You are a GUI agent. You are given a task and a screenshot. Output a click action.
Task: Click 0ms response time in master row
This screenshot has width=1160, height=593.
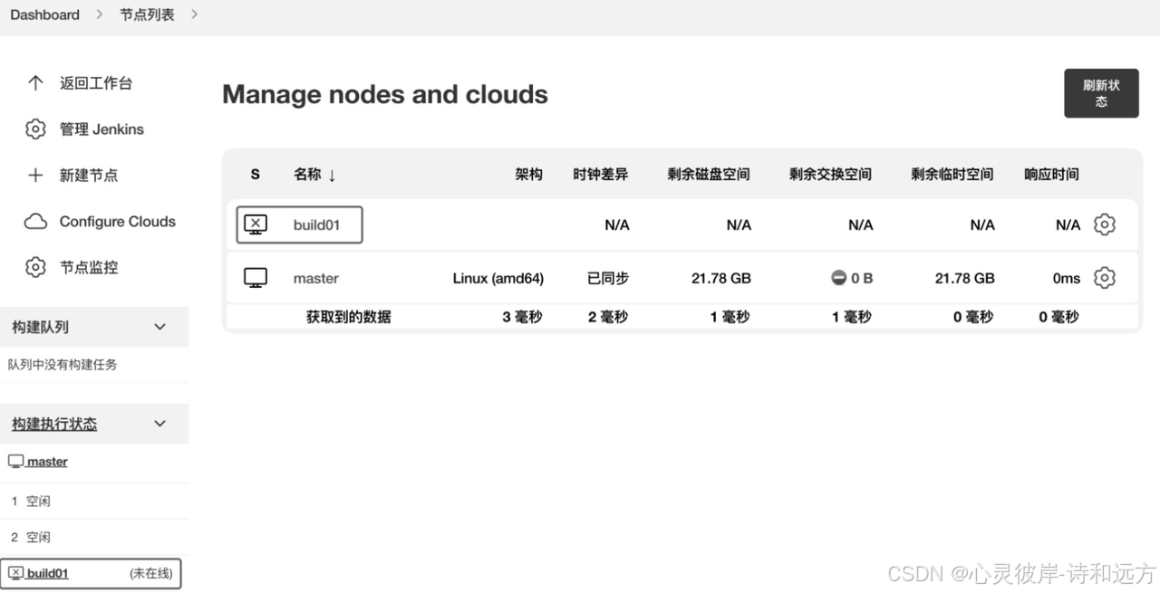click(x=1067, y=278)
